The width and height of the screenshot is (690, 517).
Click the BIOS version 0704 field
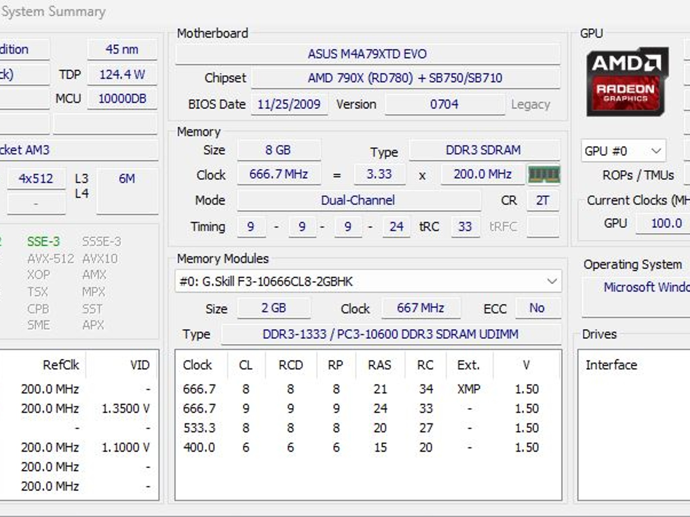click(x=445, y=104)
